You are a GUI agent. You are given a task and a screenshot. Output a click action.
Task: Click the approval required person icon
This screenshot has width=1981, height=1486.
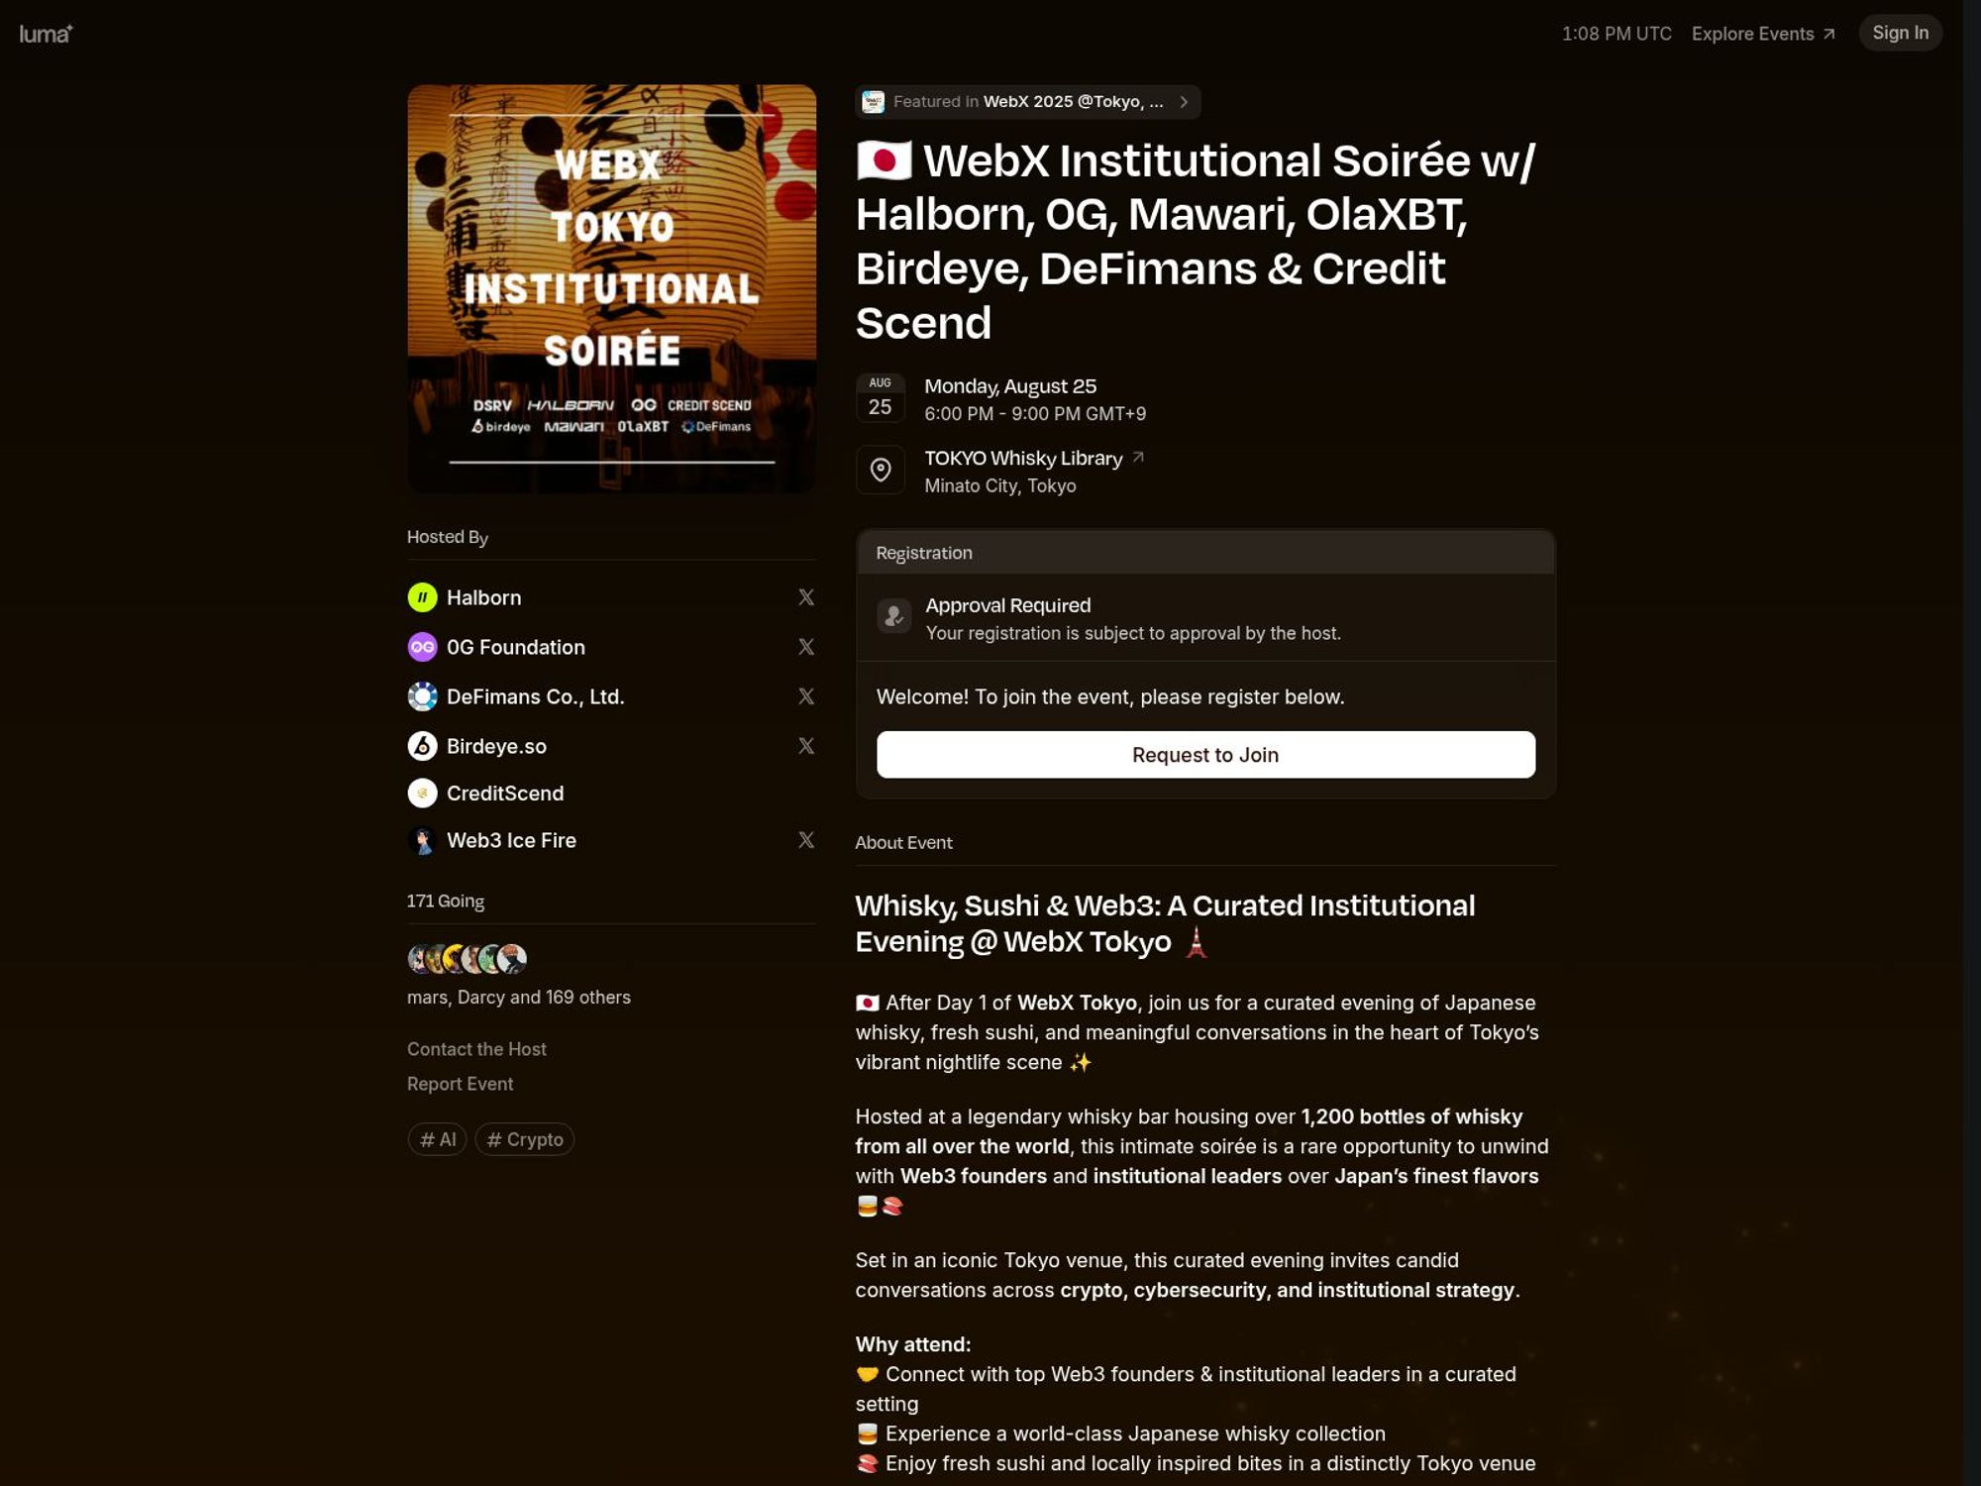click(894, 616)
